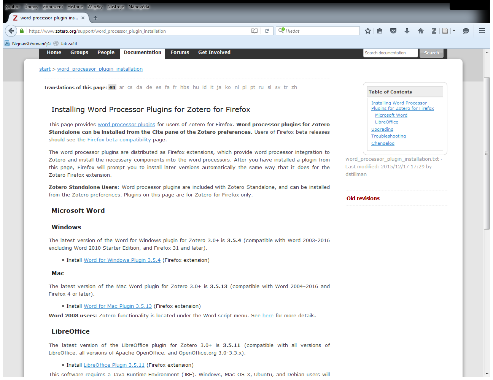Open the Nástroje menu
Viewport: 493px width, 380px height.
click(x=116, y=7)
